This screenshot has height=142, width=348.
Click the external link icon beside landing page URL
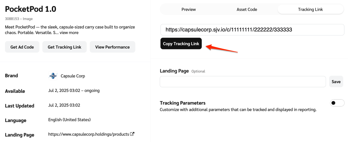[x=132, y=134]
